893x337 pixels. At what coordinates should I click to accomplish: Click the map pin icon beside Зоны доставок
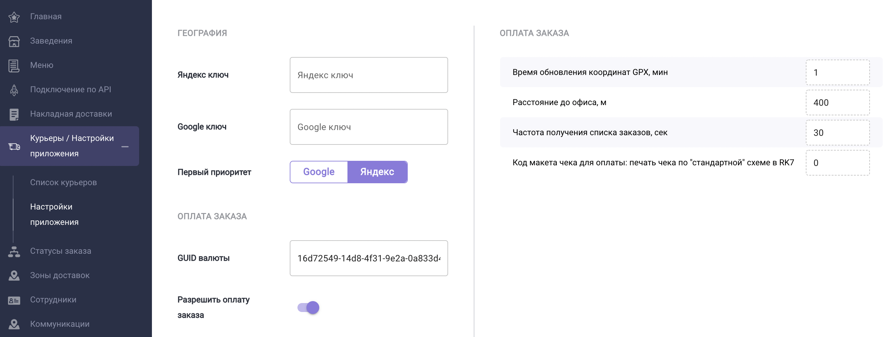(14, 275)
